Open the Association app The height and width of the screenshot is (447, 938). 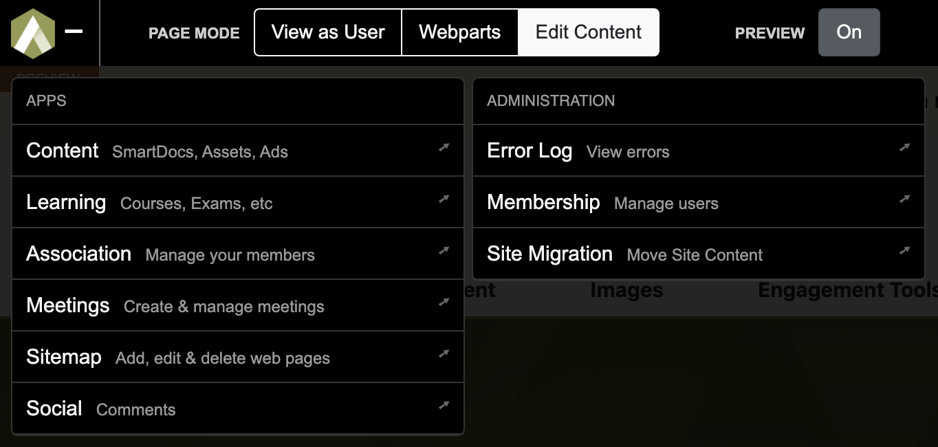click(238, 254)
